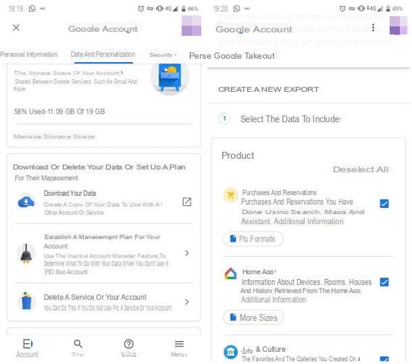This screenshot has width=412, height=364.
Task: Click the 'CREATE A NEW EXPORT' heading
Action: 268,89
